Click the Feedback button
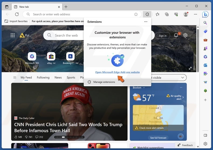 pyautogui.click(x=185, y=145)
